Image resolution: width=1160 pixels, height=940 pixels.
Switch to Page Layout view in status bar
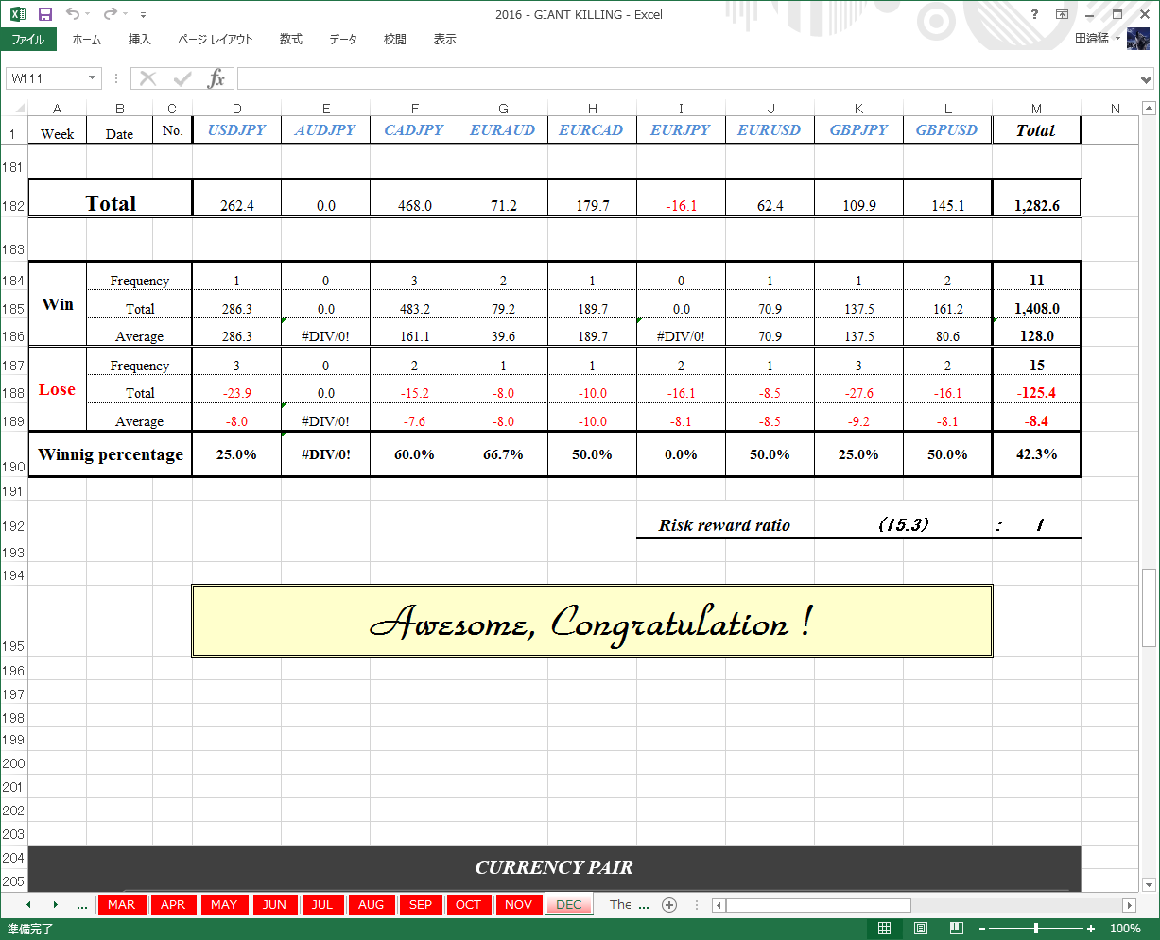pos(921,929)
